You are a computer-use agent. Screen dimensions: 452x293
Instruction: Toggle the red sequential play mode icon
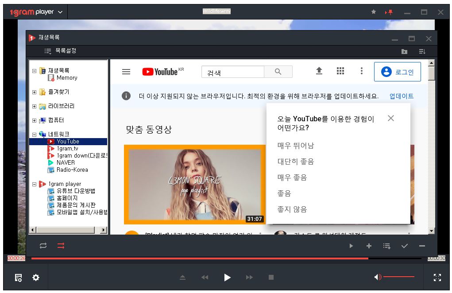click(61, 246)
